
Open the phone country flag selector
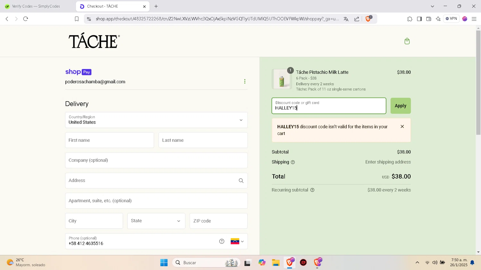pyautogui.click(x=237, y=241)
